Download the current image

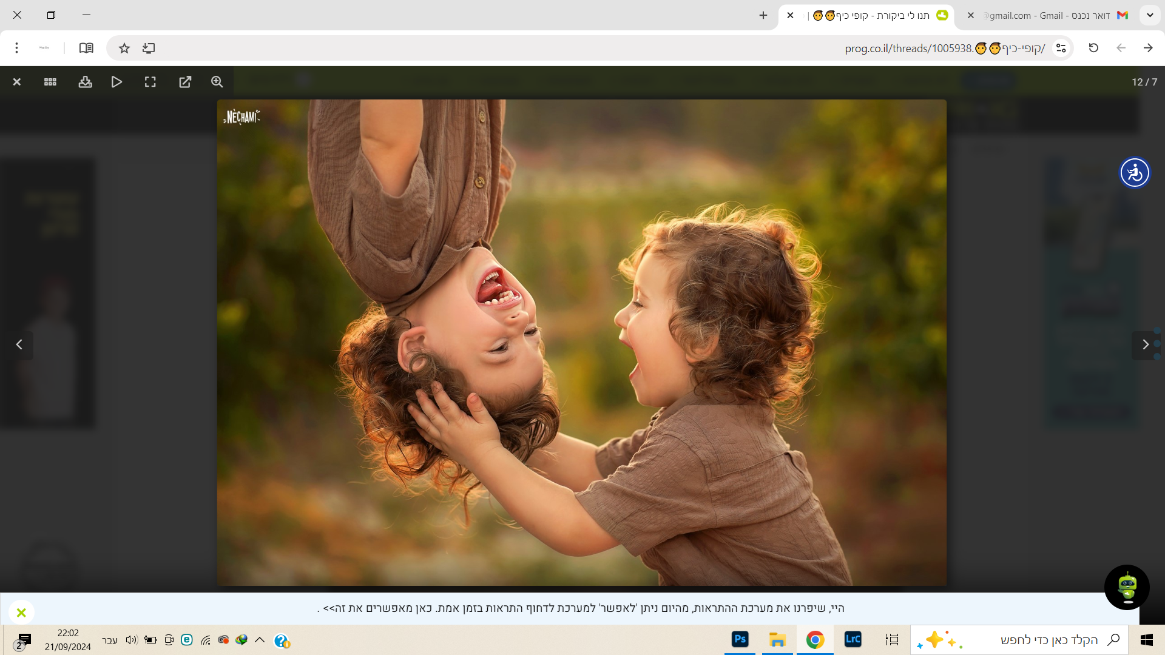(85, 82)
